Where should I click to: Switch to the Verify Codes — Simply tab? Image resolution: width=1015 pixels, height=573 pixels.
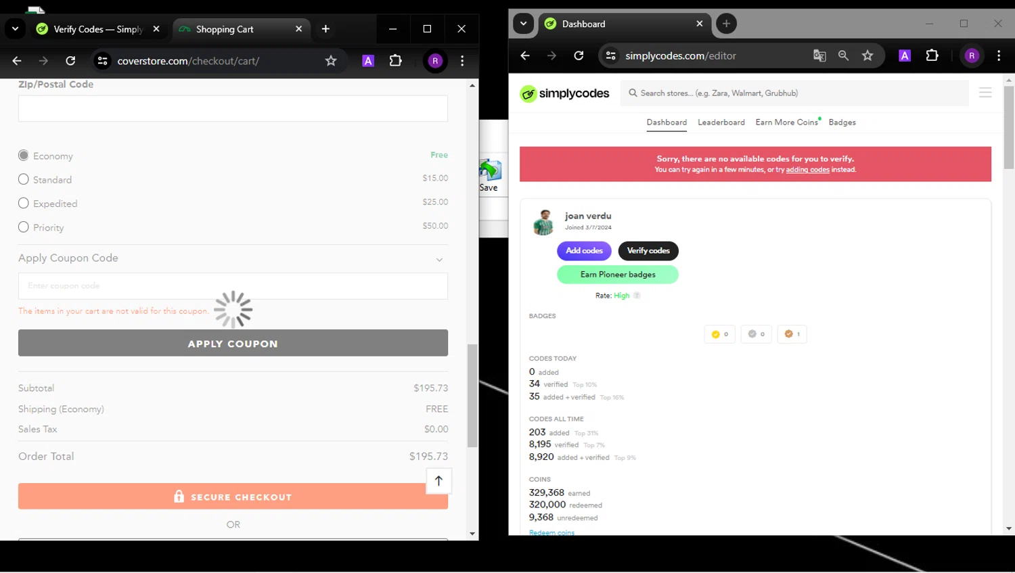[99, 29]
